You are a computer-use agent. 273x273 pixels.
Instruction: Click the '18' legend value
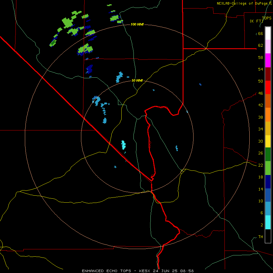(261, 177)
